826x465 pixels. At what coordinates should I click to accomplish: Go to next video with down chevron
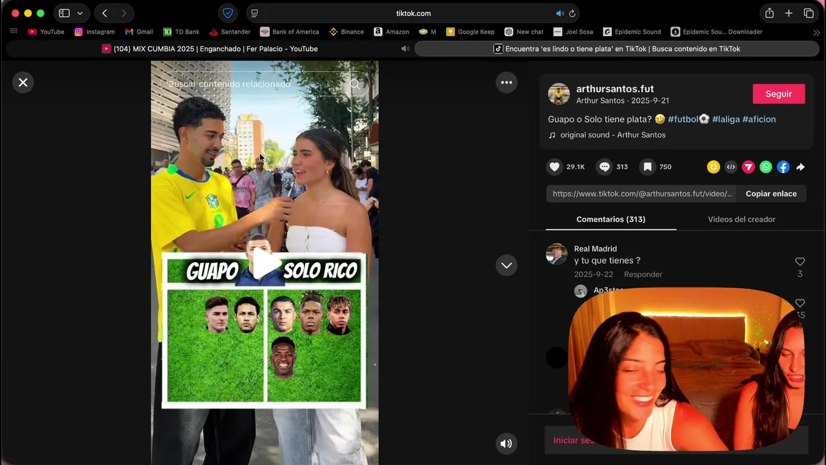(x=507, y=265)
